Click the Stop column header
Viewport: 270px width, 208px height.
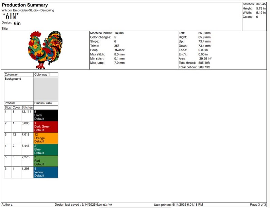click(8, 108)
